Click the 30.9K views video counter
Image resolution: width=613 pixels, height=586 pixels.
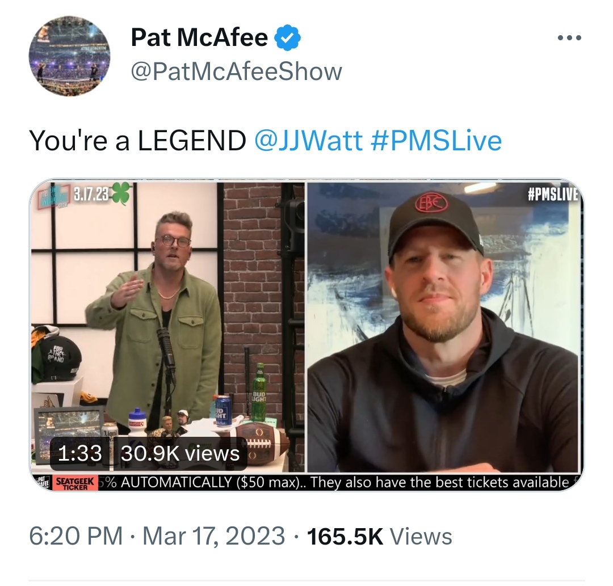pos(180,453)
